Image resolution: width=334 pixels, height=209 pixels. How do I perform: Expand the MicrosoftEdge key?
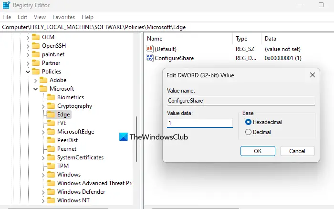[x=43, y=132]
